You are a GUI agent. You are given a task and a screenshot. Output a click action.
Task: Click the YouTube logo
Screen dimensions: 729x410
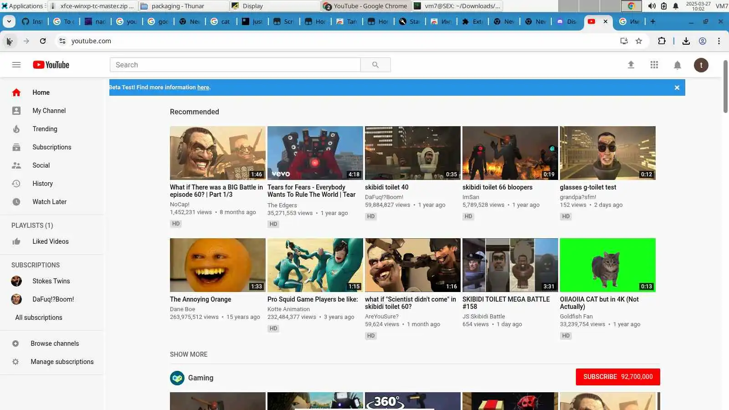(x=51, y=65)
